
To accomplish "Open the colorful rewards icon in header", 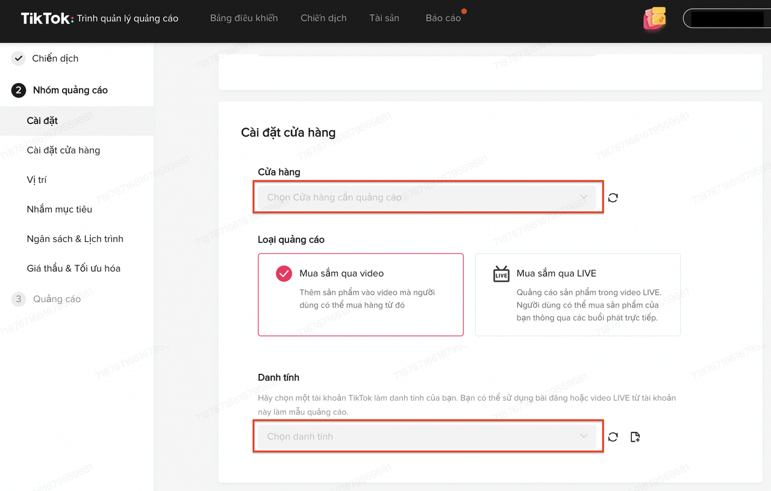I will (655, 18).
